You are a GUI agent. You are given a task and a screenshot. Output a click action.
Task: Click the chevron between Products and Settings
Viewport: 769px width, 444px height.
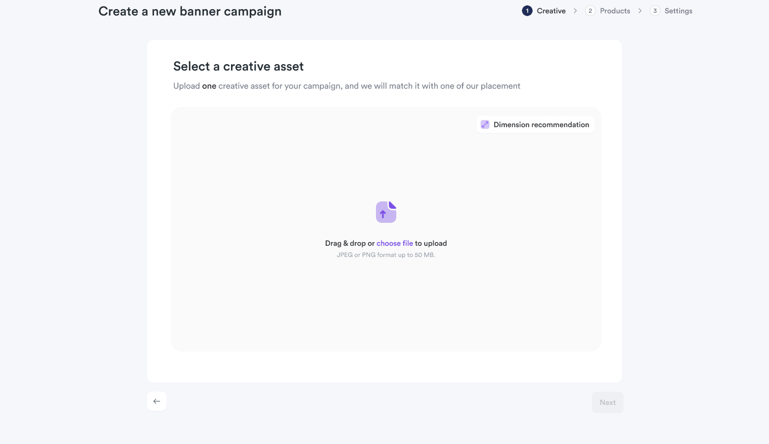tap(640, 10)
